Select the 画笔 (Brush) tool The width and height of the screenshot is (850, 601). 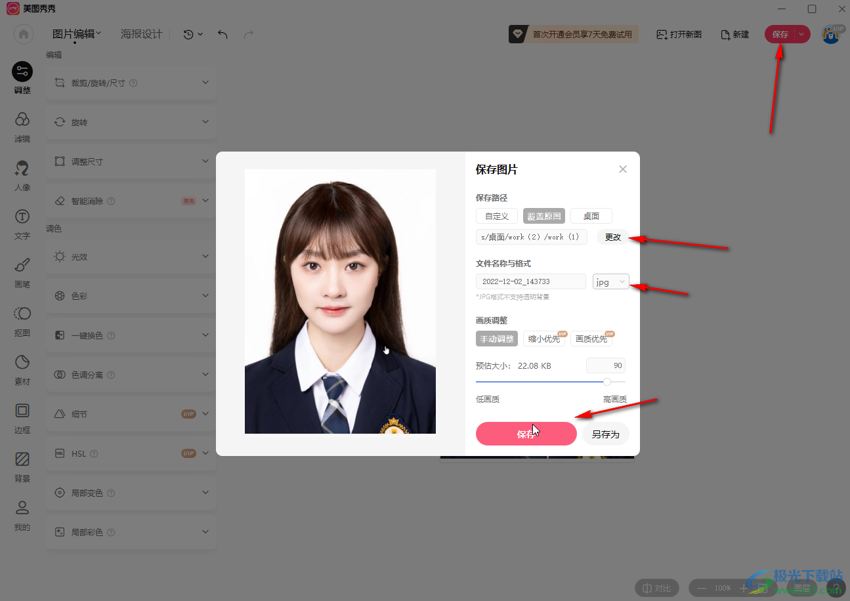[x=22, y=272]
